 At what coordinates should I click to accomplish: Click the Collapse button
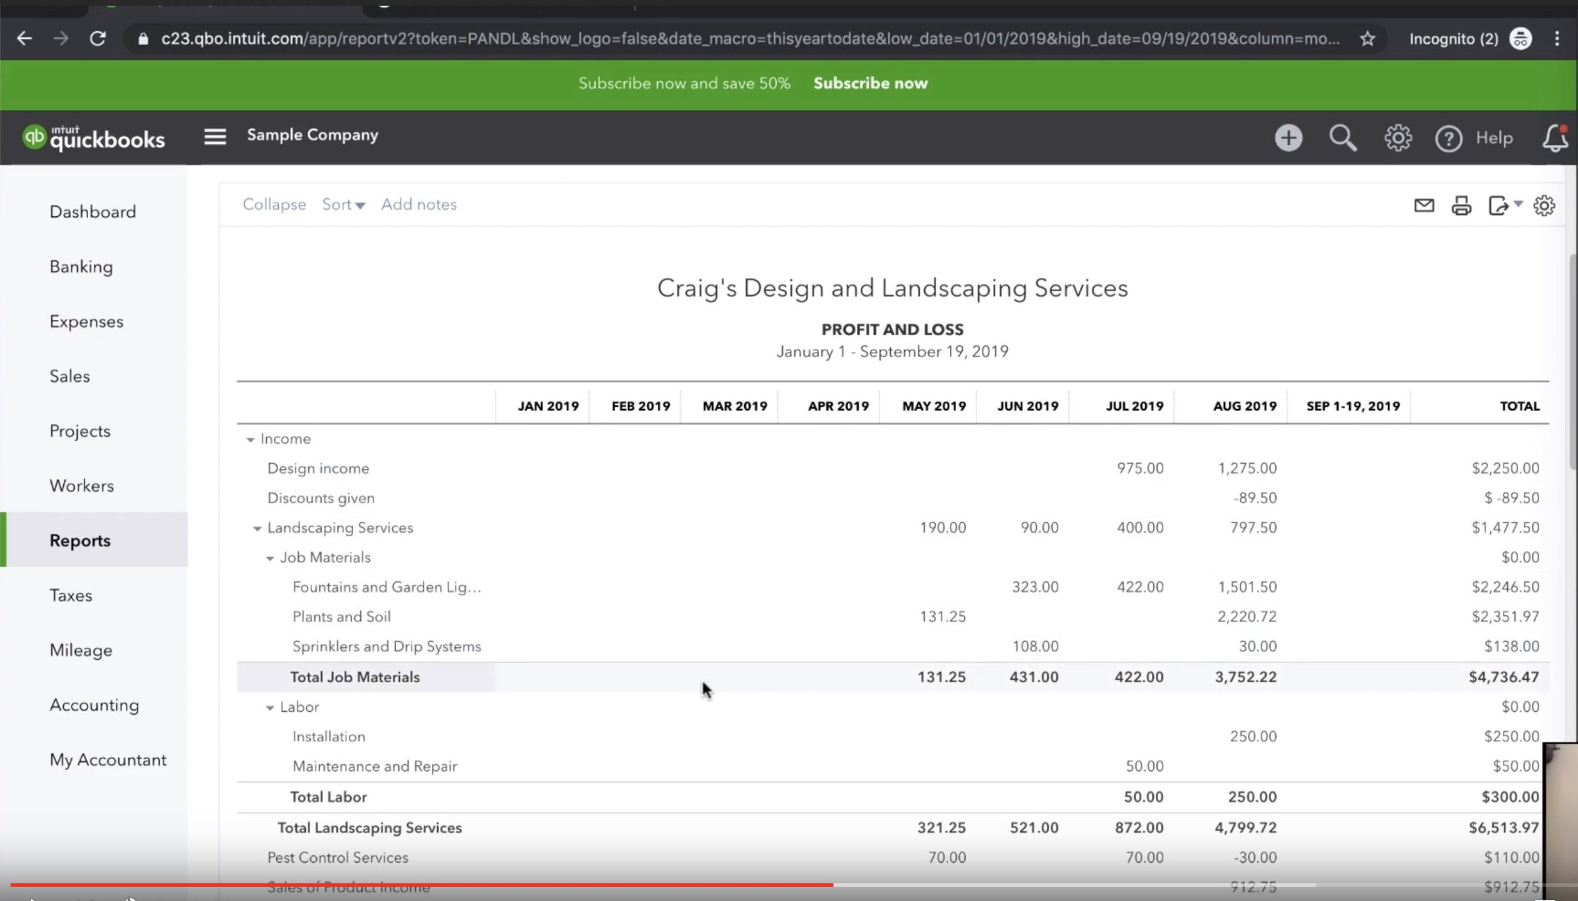click(x=274, y=203)
